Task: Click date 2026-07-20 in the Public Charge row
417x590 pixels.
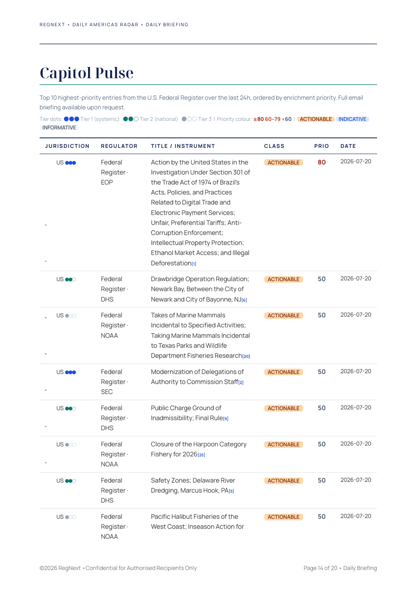Action: pyautogui.click(x=356, y=408)
